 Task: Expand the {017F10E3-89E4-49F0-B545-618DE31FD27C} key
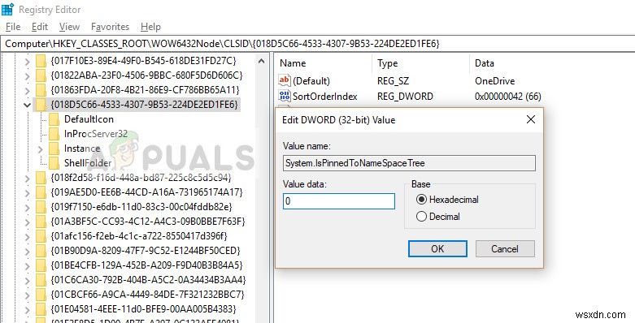point(27,62)
